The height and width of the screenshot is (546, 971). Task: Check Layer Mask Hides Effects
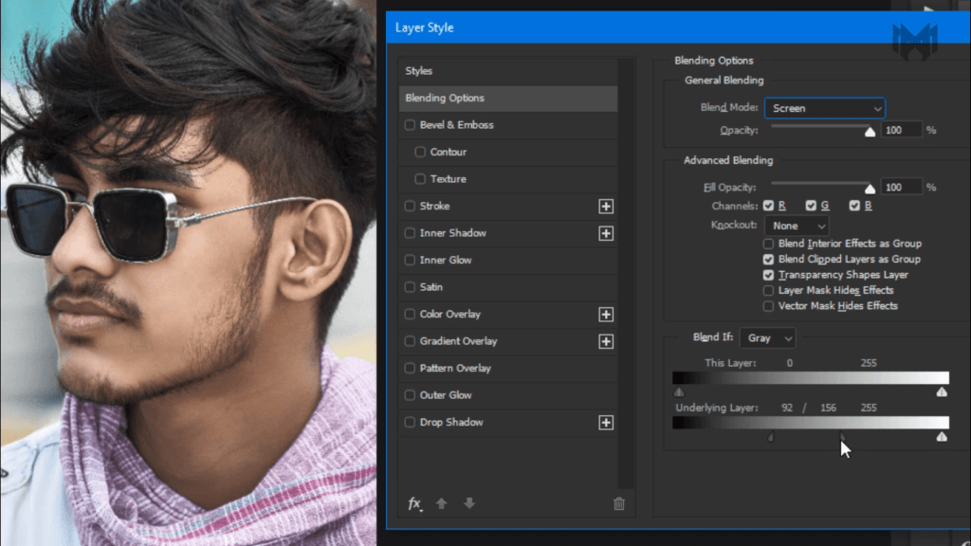(x=768, y=290)
